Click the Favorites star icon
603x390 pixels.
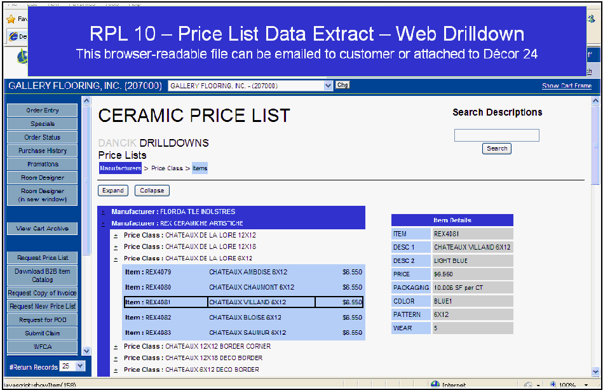point(11,19)
